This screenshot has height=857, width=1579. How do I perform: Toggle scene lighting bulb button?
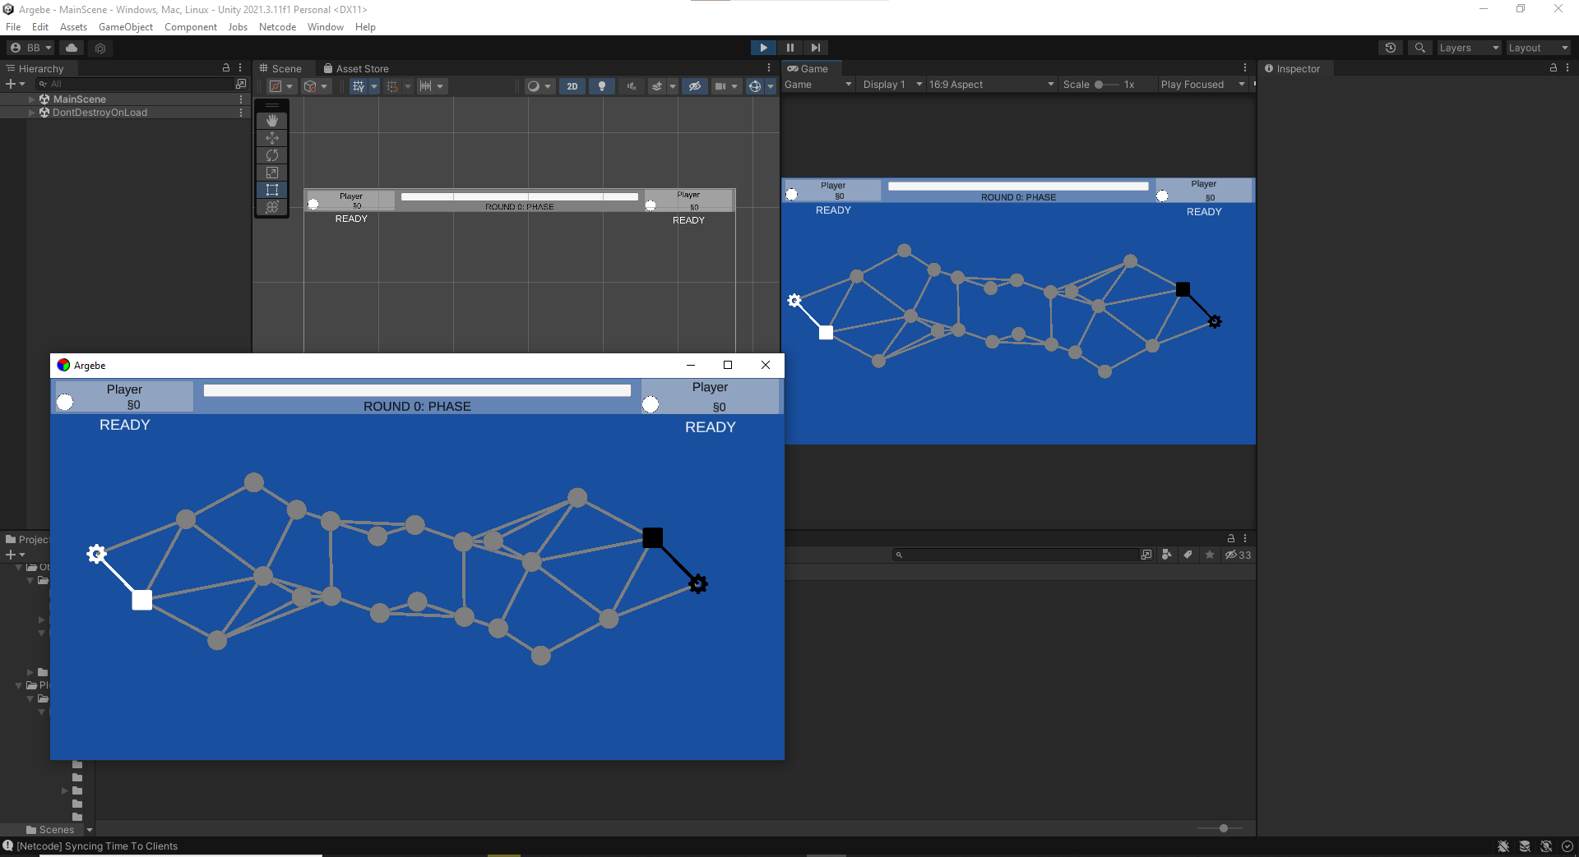[x=602, y=86]
